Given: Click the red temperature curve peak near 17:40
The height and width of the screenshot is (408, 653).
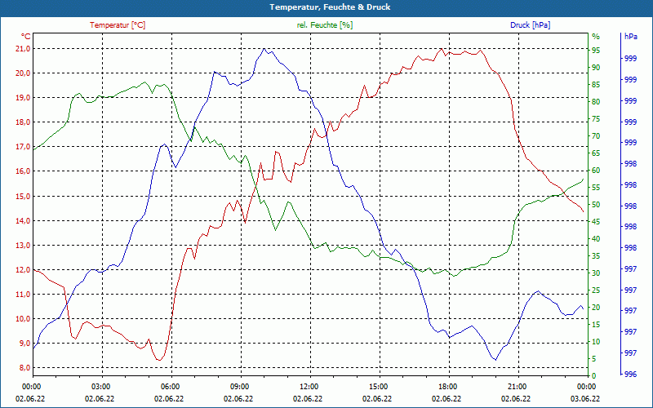Looking at the screenshot, I should pos(442,49).
